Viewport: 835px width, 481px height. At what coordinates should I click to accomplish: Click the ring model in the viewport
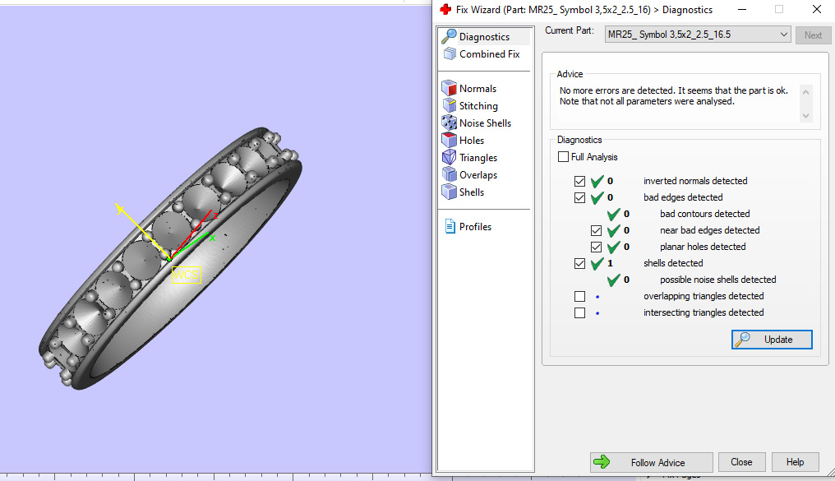[170, 258]
